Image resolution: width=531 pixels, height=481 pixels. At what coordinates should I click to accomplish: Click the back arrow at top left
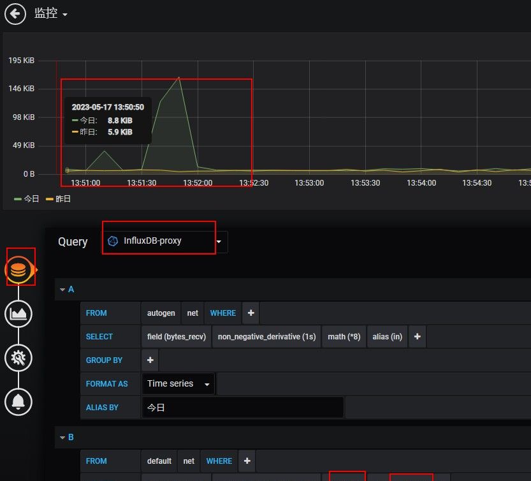pos(15,13)
